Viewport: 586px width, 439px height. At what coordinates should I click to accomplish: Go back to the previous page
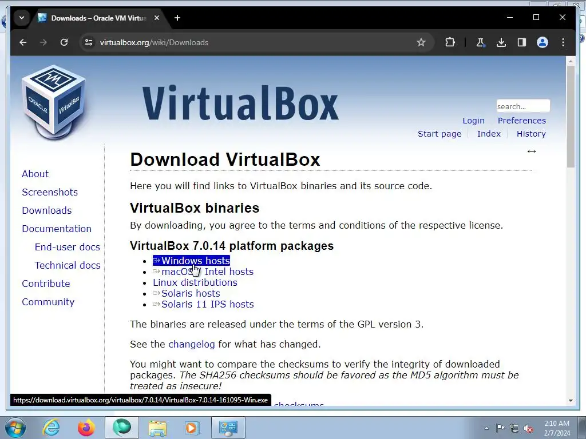pos(23,42)
